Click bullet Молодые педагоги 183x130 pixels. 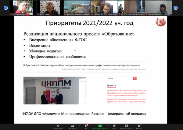coord(46,51)
